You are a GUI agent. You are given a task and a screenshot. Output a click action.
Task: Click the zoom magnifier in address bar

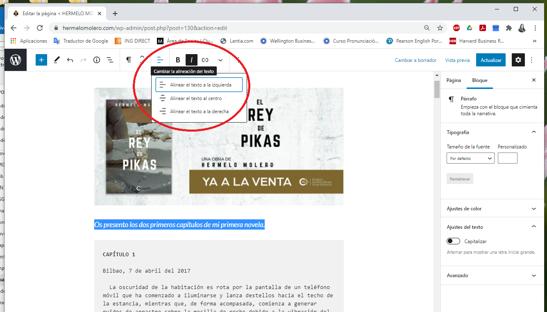click(427, 28)
